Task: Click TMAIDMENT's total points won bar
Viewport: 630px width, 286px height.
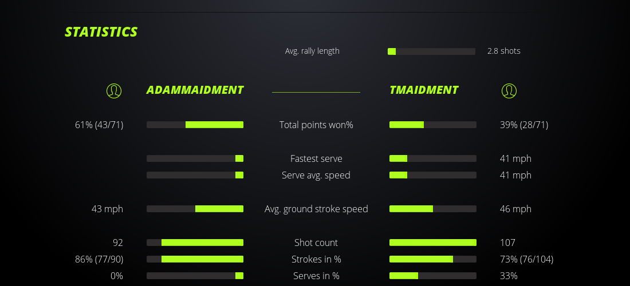Action: tap(432, 125)
